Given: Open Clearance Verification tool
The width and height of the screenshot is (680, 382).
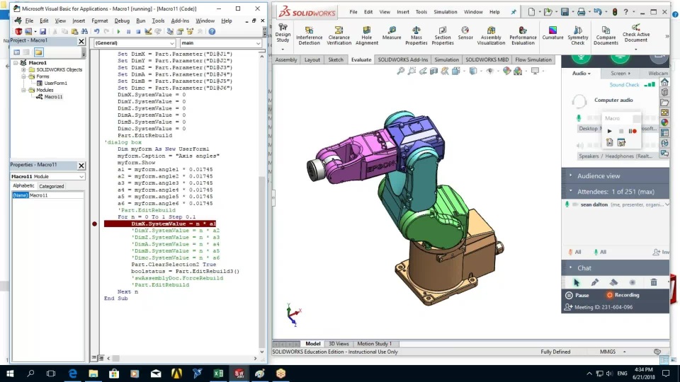Looking at the screenshot, I should (339, 35).
